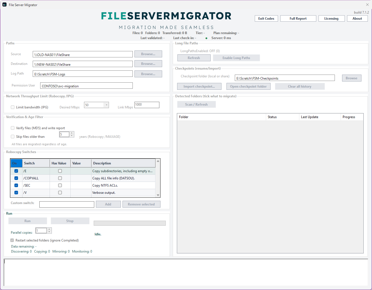This screenshot has width=372, height=290.
Task: Click the Switch column header
Action: point(36,163)
